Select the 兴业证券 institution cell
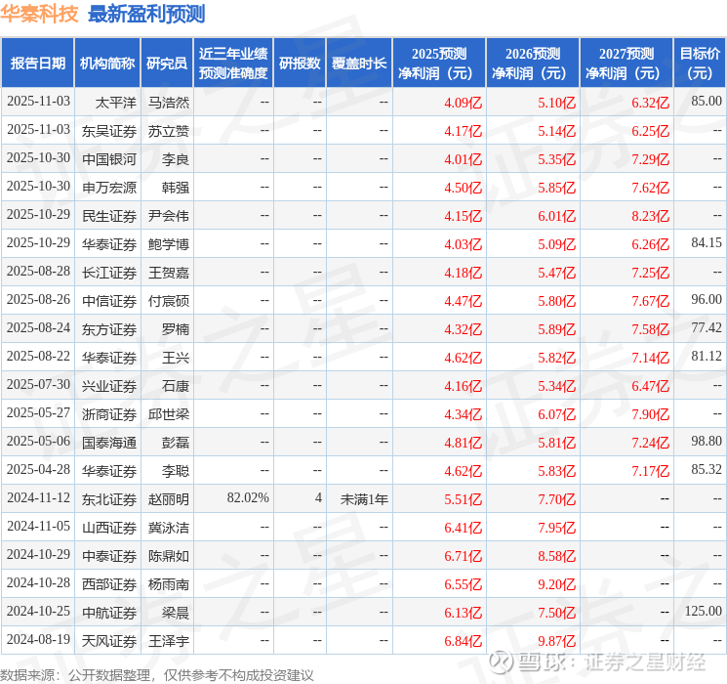This screenshot has width=727, height=684. 109,386
